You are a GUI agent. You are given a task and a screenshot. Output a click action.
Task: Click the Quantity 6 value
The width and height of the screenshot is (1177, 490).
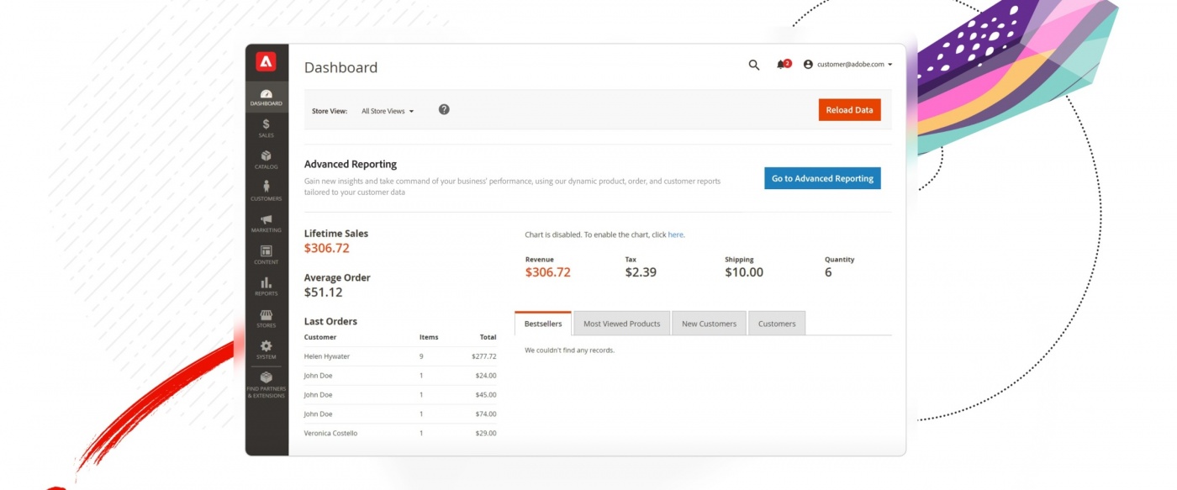828,272
